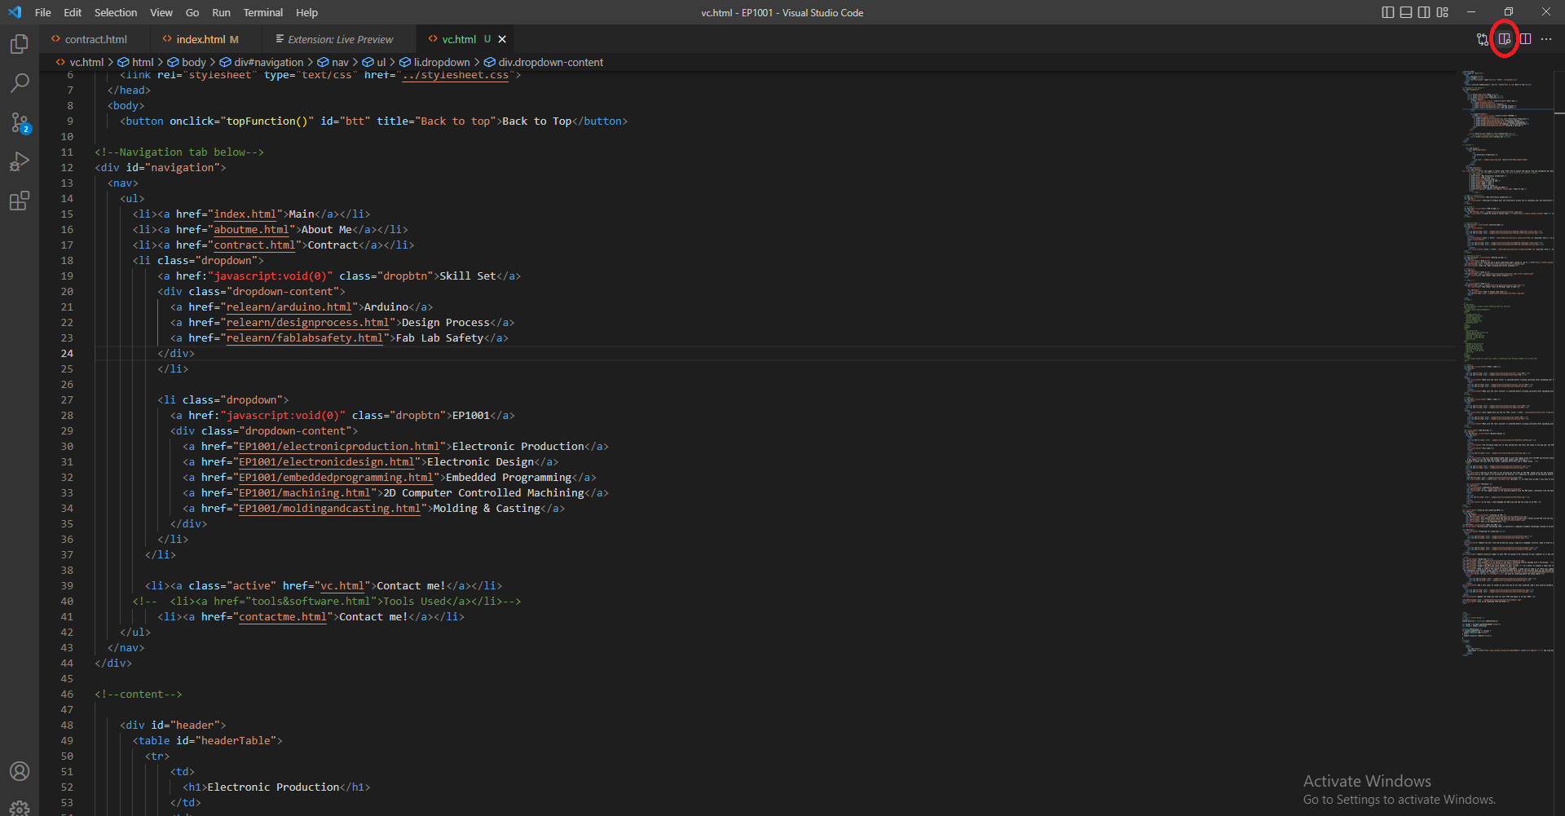Click the EP1001/electronicproduction.html link in code
This screenshot has height=816, width=1565.
click(339, 447)
